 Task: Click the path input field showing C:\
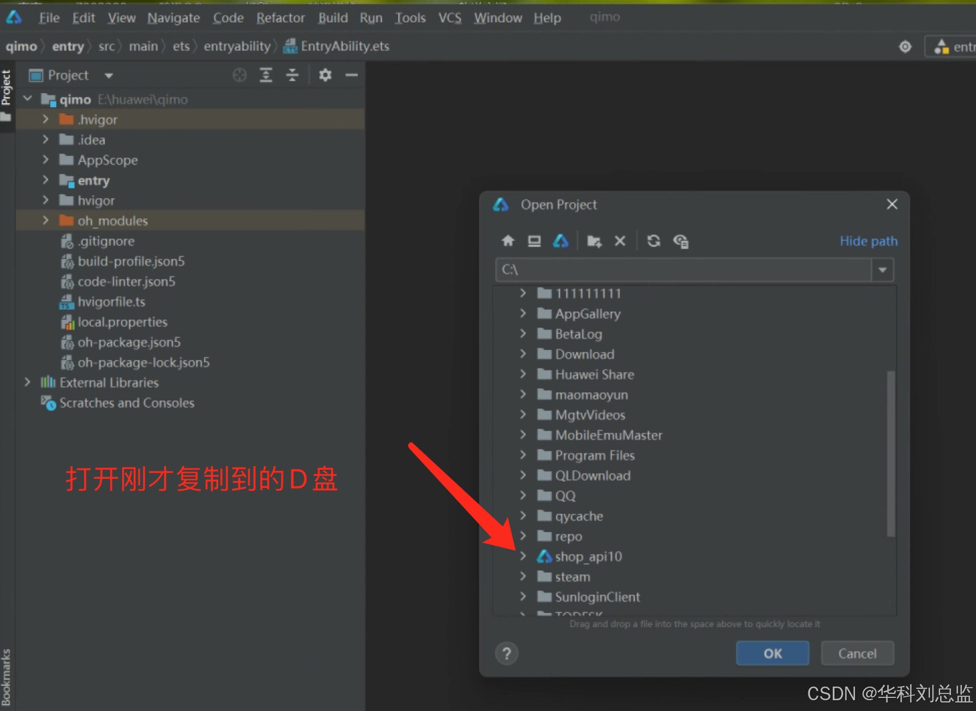(x=682, y=270)
